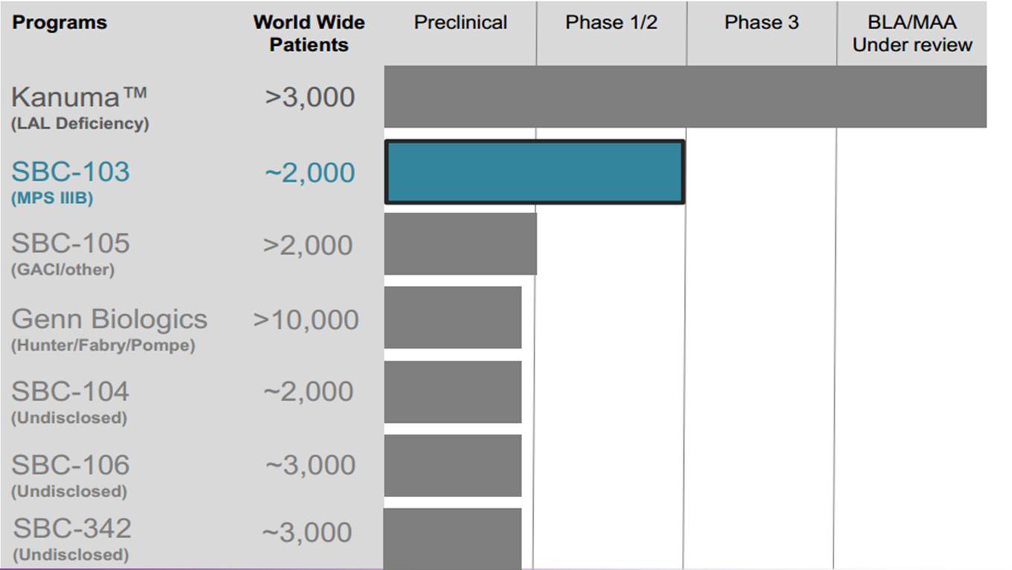Click the LAL Deficiency indication text
This screenshot has width=1012, height=570.
coord(80,123)
